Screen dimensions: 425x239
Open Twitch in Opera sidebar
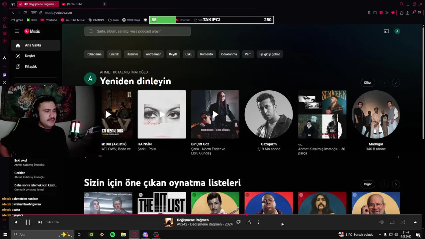(4, 75)
